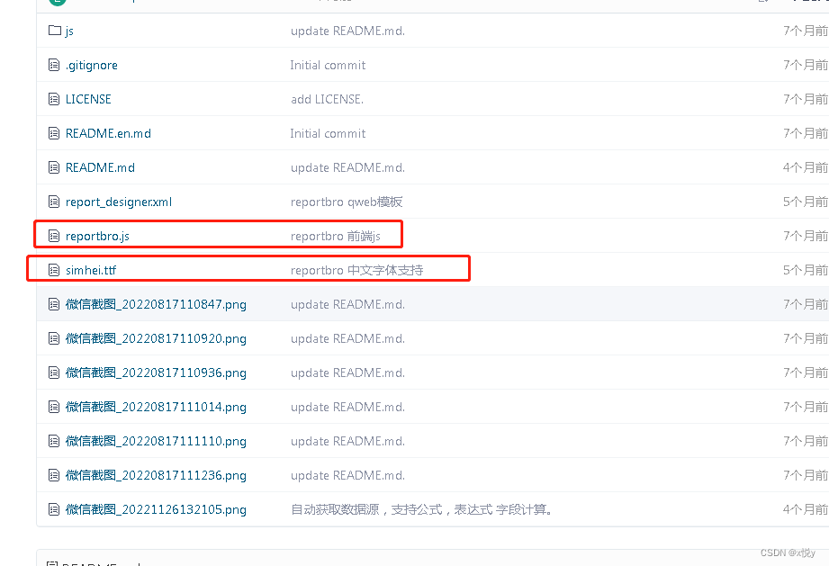
Task: Open the simhei.ttf font file
Action: (x=91, y=270)
